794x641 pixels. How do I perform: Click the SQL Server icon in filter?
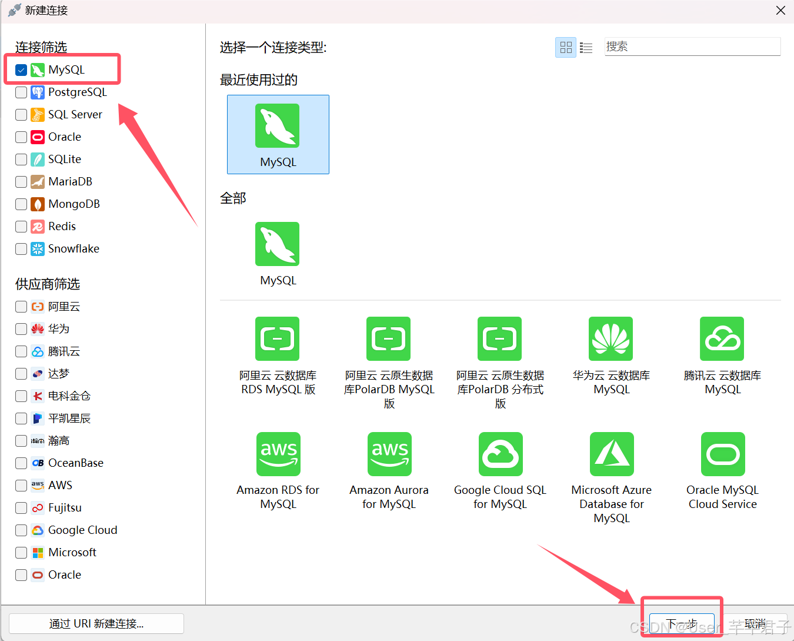tap(38, 115)
